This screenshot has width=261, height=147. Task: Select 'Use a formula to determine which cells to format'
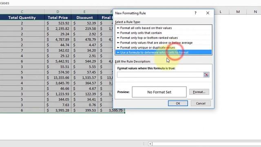pos(164,53)
